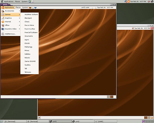Launch Sudoku

tap(30, 65)
